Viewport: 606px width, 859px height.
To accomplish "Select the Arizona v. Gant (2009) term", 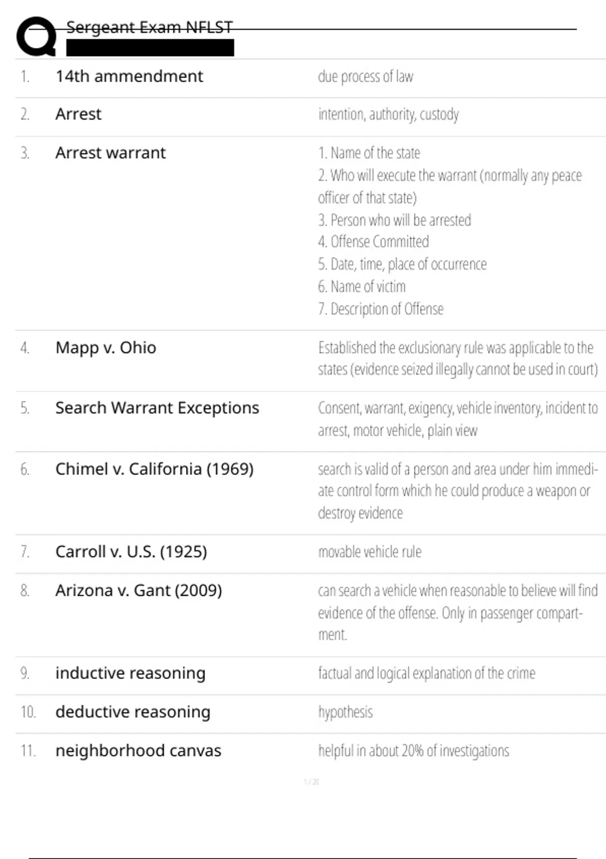I will click(x=139, y=590).
